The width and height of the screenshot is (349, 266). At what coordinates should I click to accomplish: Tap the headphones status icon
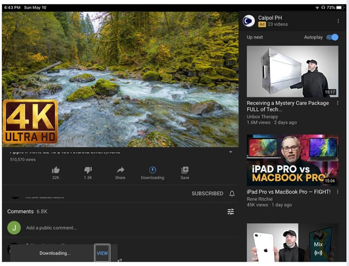[x=323, y=8]
